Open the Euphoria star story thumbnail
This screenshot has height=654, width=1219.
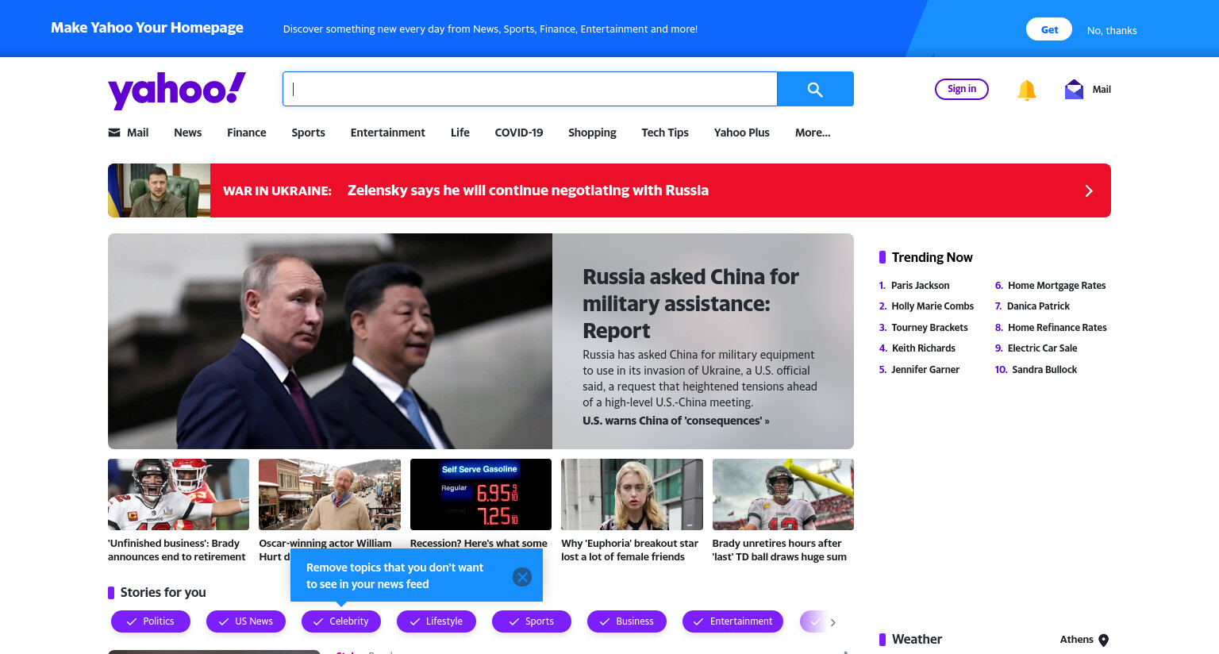click(632, 494)
